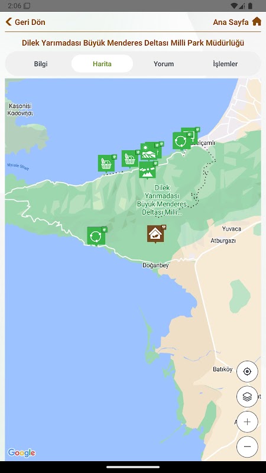Center map on my location
The image size is (266, 473).
pos(247,371)
